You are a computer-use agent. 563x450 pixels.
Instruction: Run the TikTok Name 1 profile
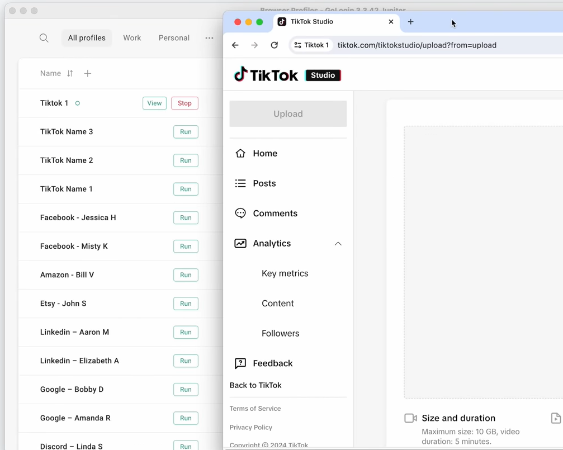(186, 189)
